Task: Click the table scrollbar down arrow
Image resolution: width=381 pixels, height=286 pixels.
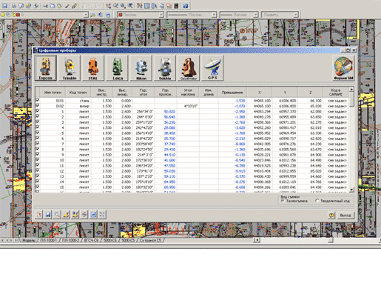Action: 351,190
